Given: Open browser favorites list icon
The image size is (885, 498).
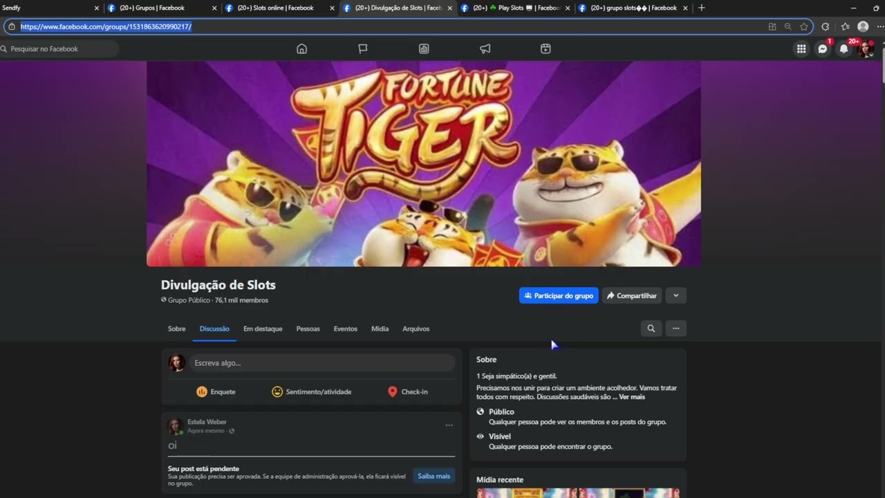Looking at the screenshot, I should 845,26.
